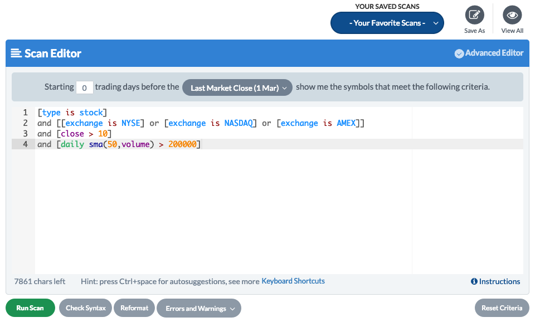
Task: Select line number 1 in gutter
Action: [x=25, y=113]
